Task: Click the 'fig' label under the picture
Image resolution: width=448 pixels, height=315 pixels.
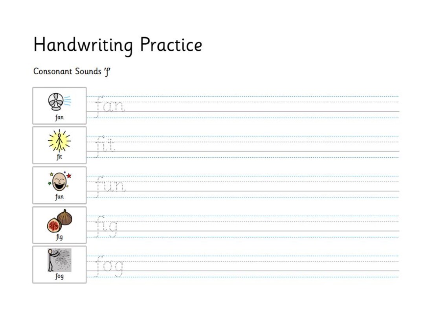Action: click(x=59, y=237)
